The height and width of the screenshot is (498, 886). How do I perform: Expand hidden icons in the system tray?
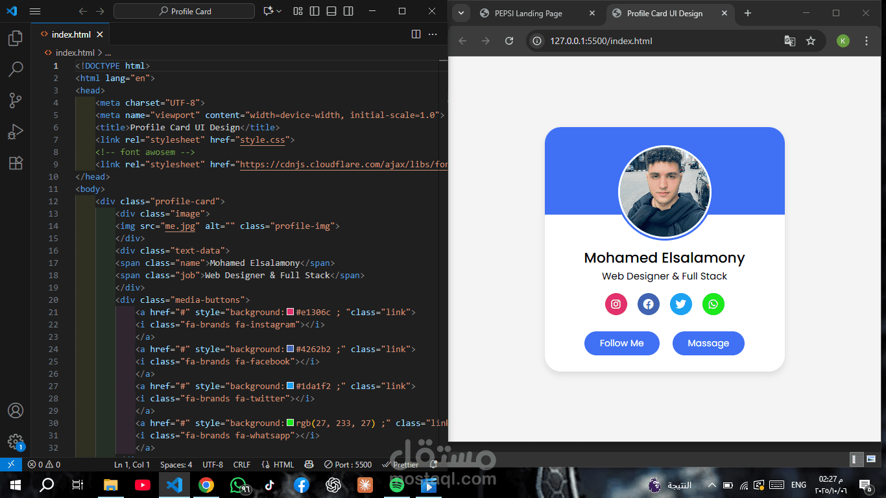(712, 484)
